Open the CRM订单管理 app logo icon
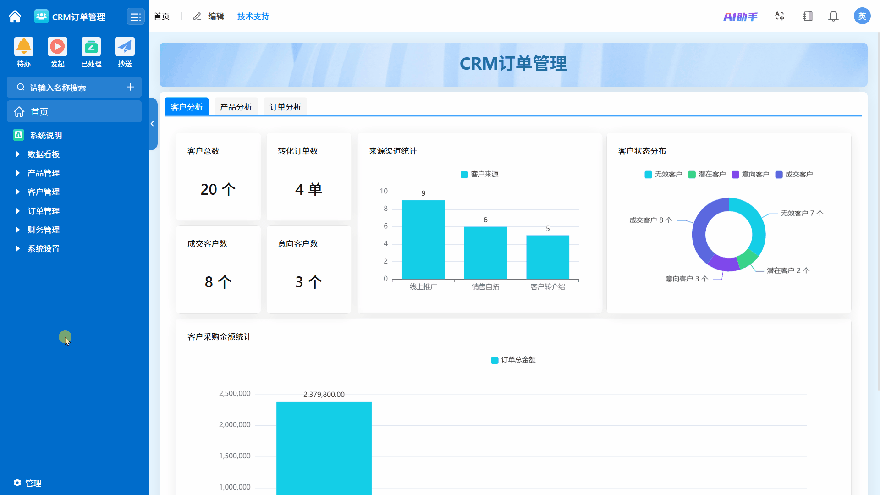This screenshot has width=880, height=495. [41, 16]
